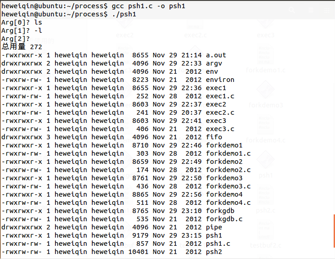
Task: Click the 'forkdemo1.c' file name in the listing
Action: (228, 153)
